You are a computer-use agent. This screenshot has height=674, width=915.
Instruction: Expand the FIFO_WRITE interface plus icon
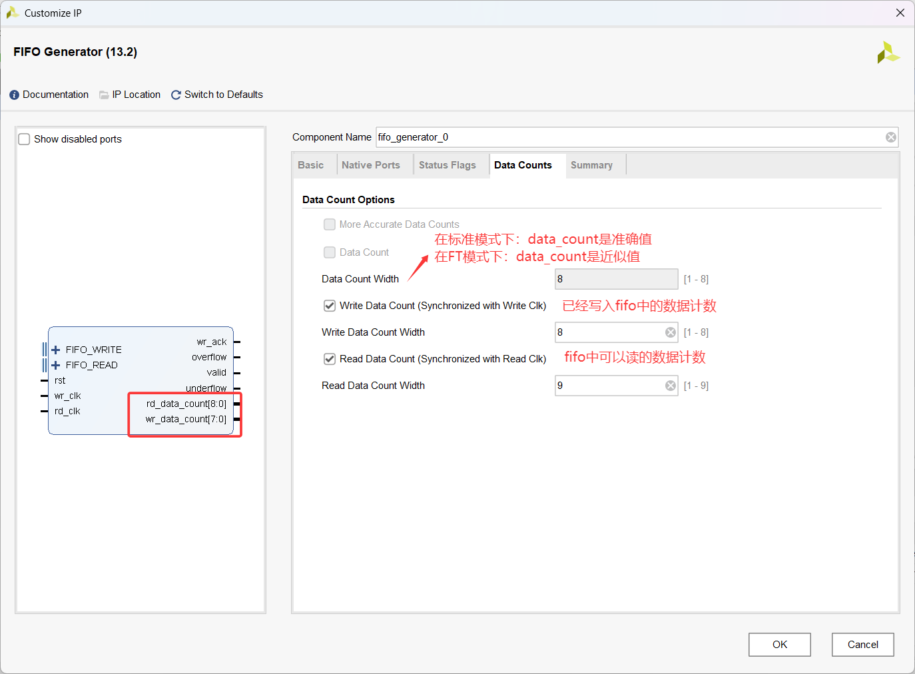(x=56, y=350)
